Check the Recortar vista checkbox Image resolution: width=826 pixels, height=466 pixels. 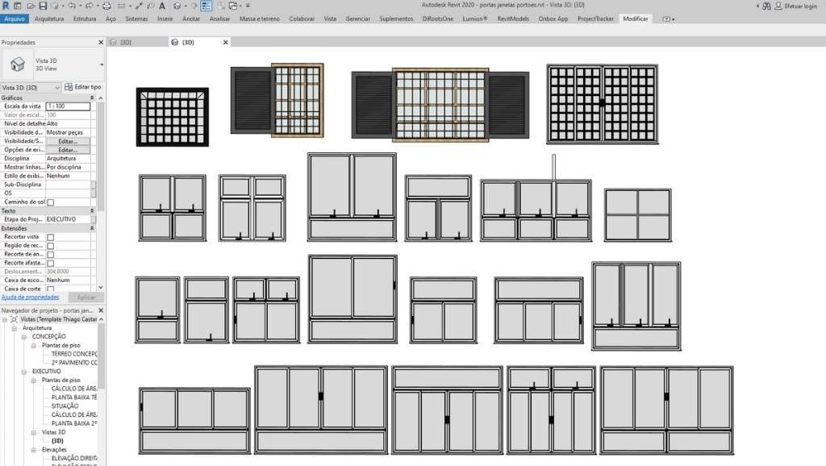[50, 237]
